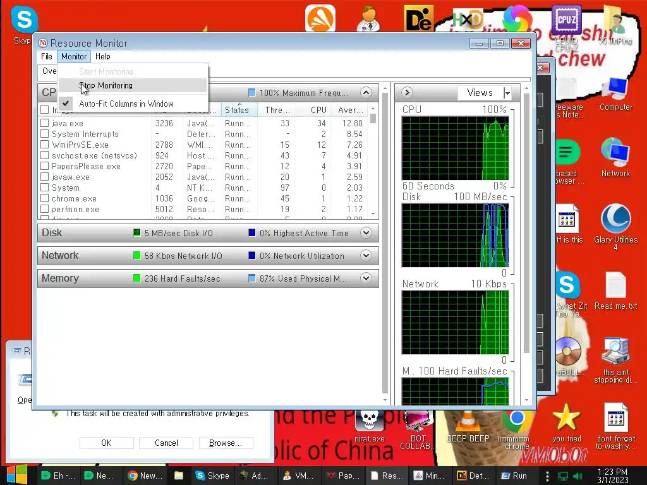The image size is (647, 485).
Task: Open the 'you tried' star icon
Action: 566,422
